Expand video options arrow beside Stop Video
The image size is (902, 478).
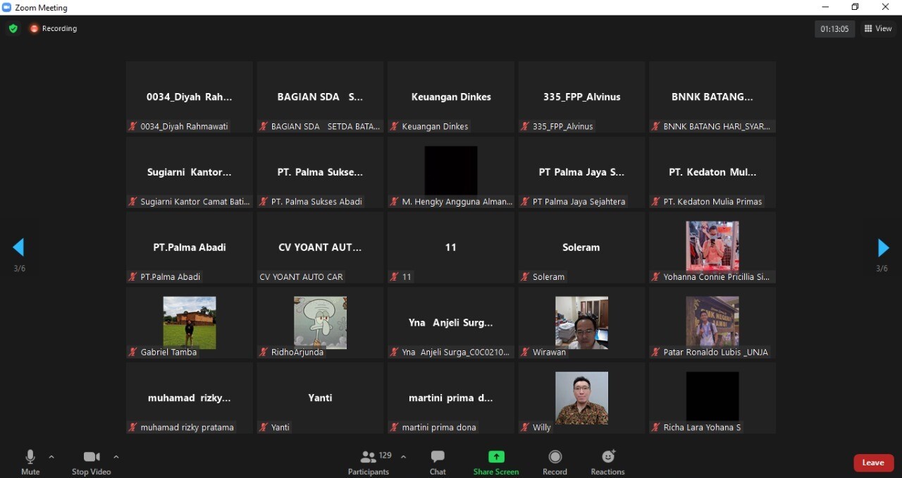[x=116, y=457]
